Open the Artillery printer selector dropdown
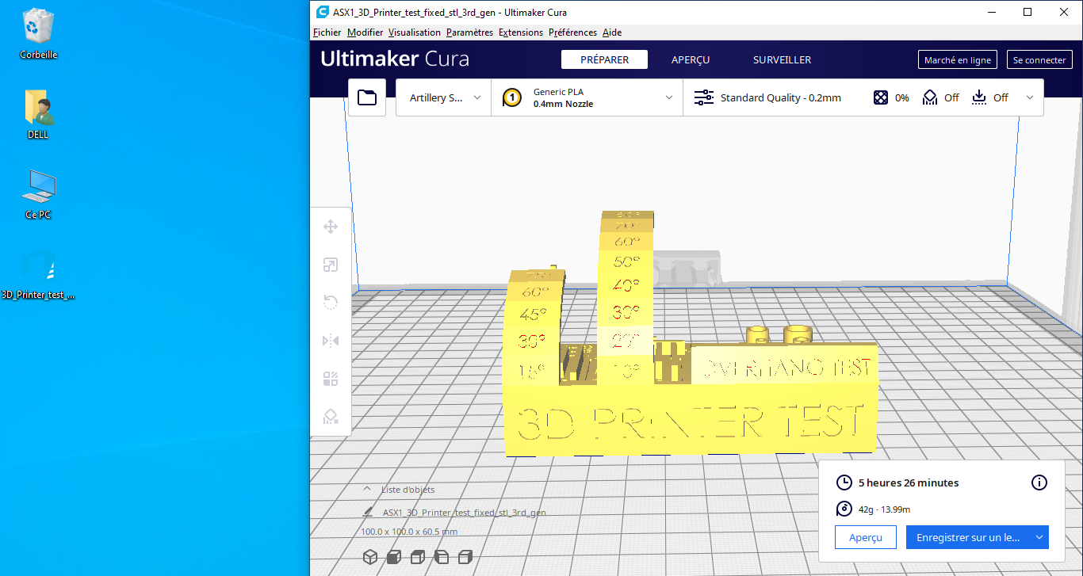Screen dimensions: 1083x576 pyautogui.click(x=444, y=97)
